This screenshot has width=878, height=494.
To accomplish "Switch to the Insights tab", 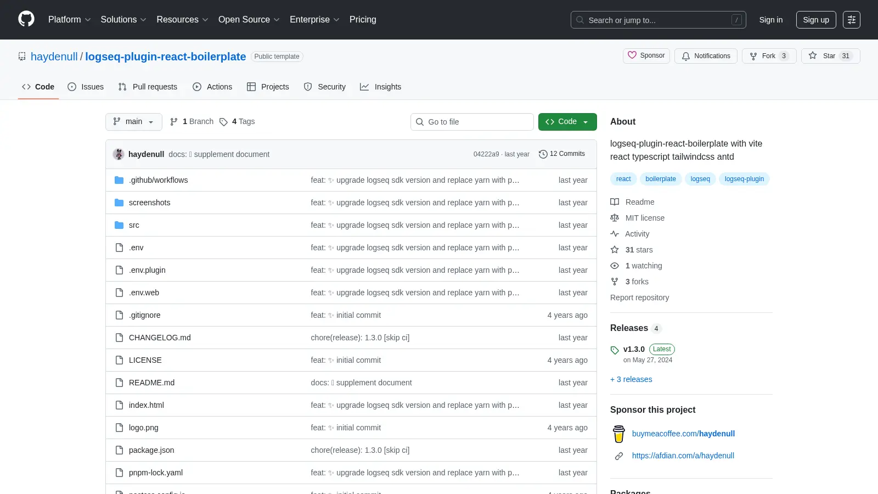I will pyautogui.click(x=381, y=87).
